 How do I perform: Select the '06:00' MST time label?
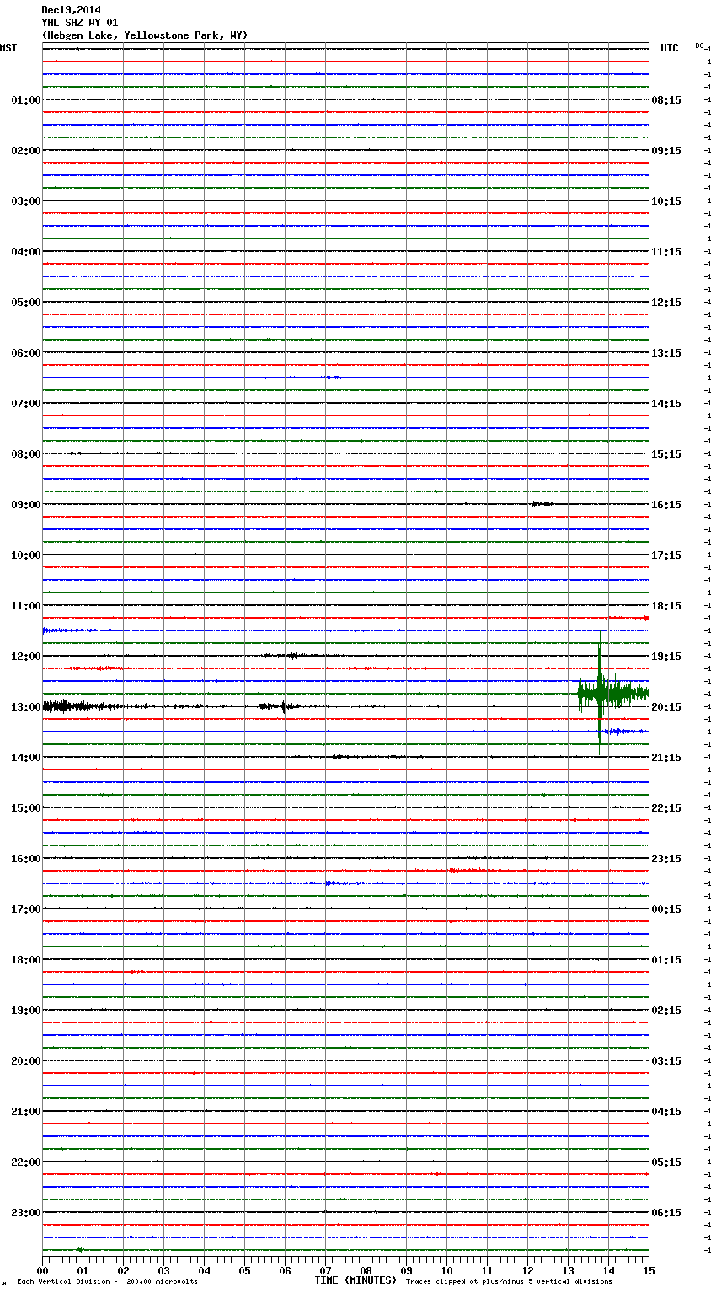(25, 353)
